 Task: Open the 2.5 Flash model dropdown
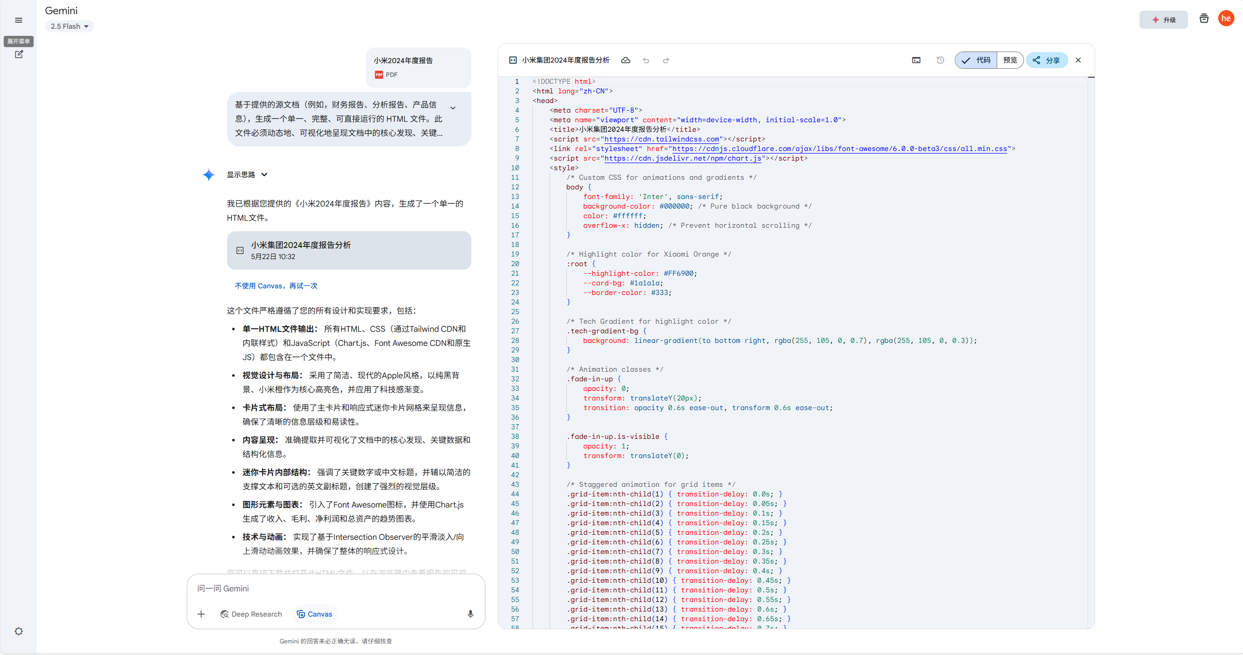click(70, 26)
